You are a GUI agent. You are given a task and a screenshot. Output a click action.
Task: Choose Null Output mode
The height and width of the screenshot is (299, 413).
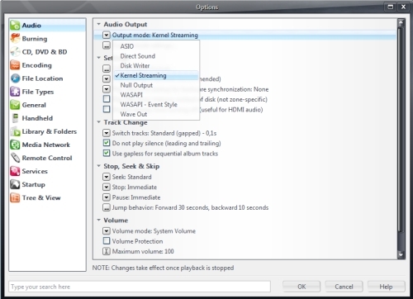pos(156,85)
